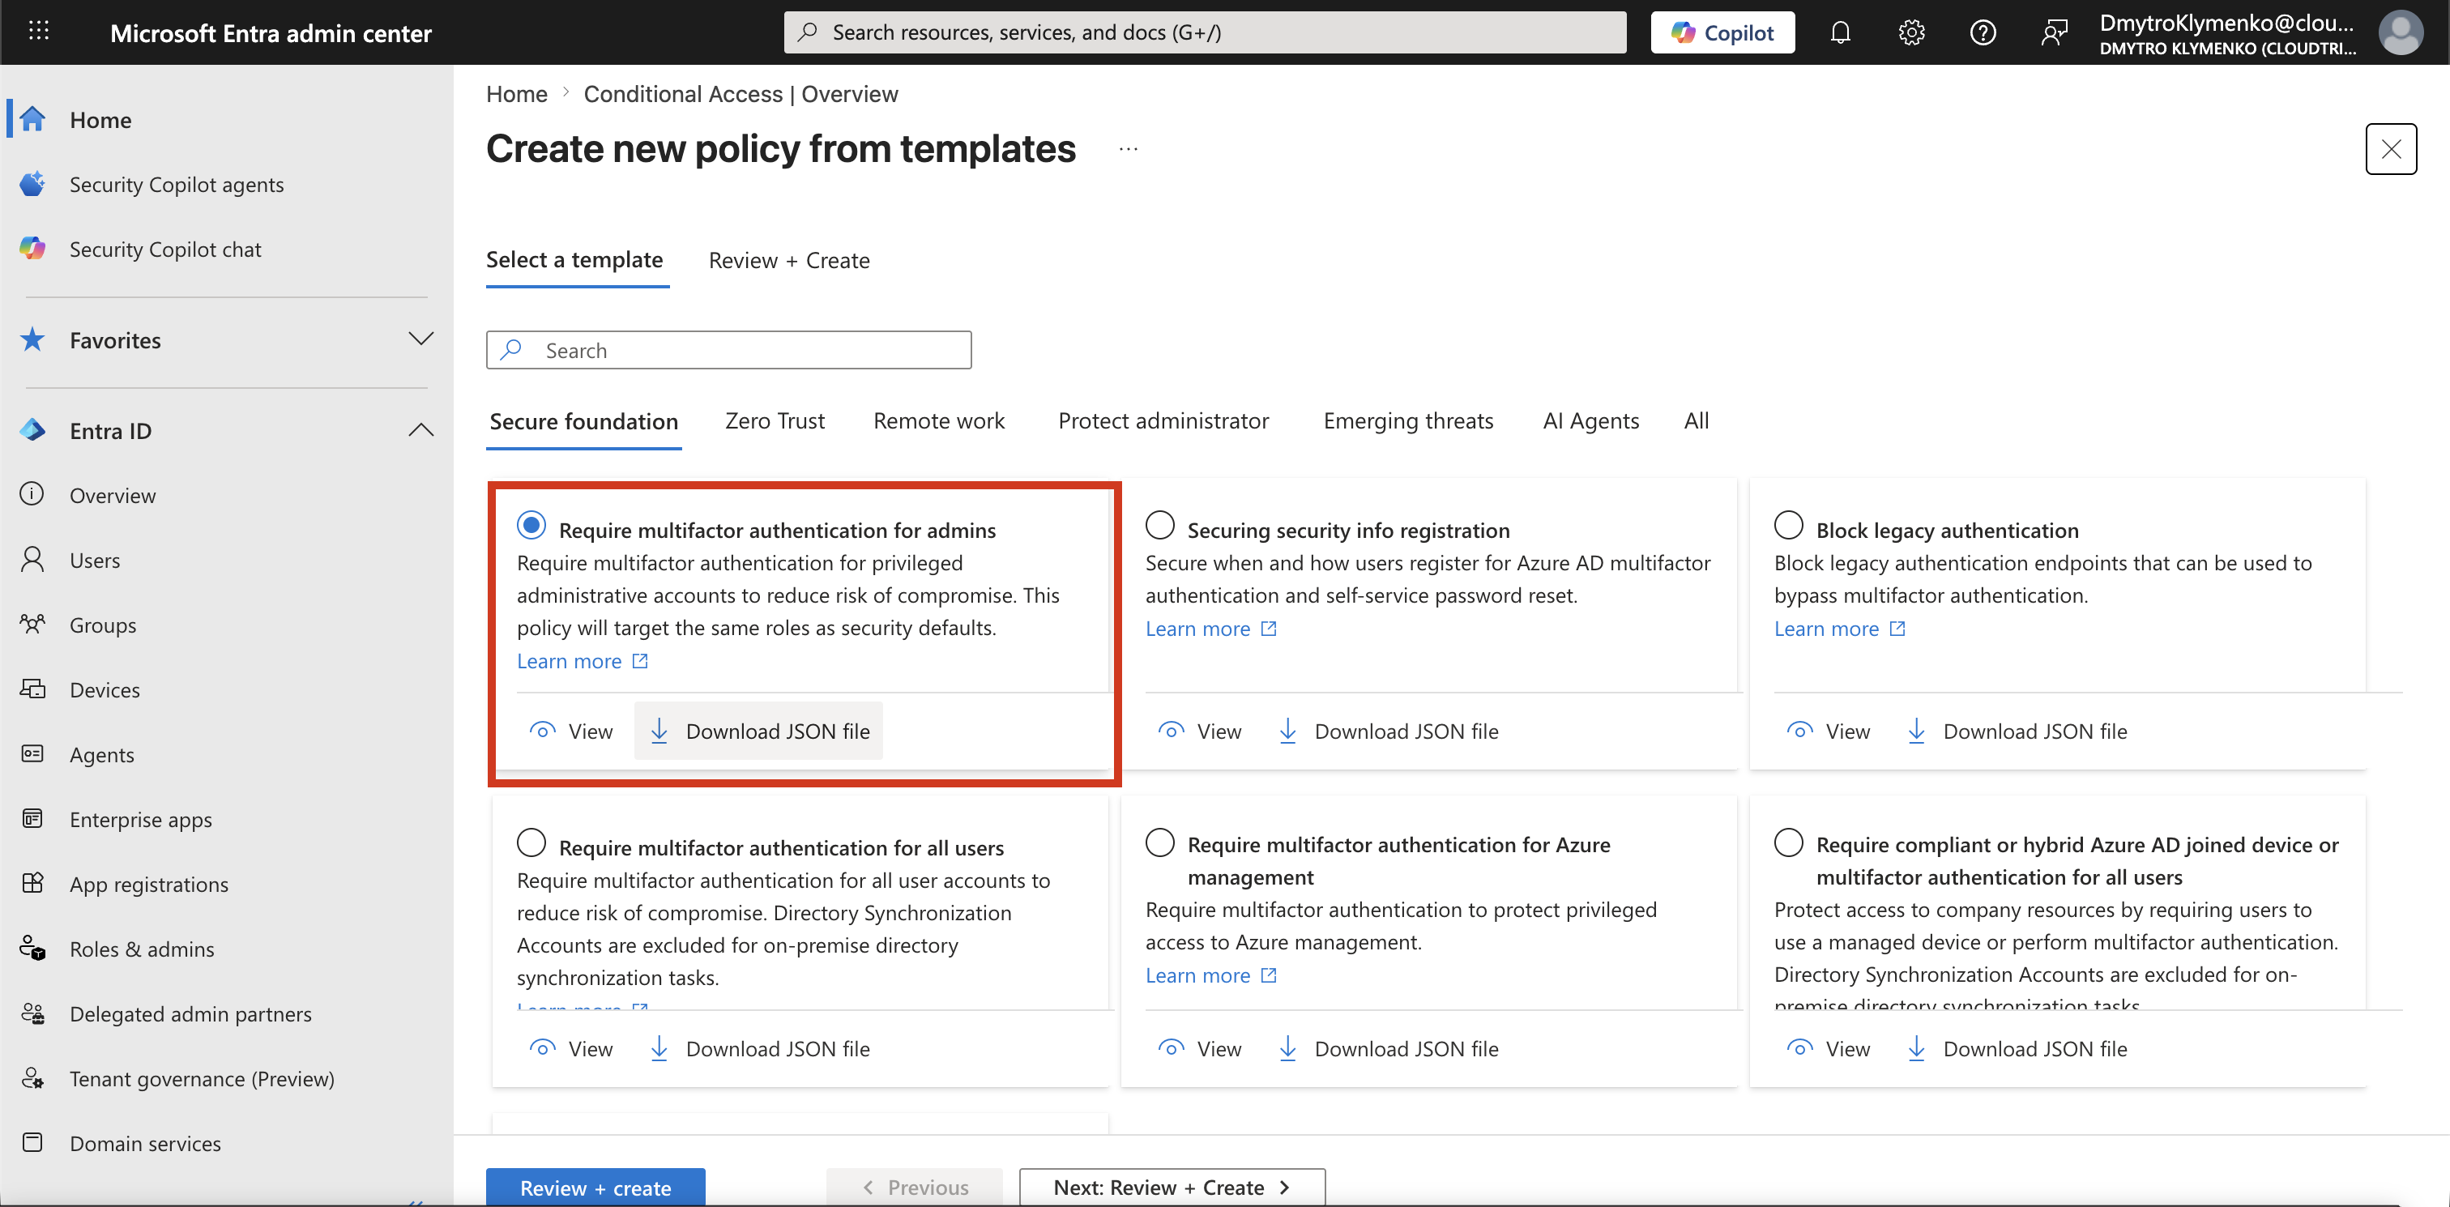Select compliant or hybrid joined device radio

pyautogui.click(x=1788, y=842)
